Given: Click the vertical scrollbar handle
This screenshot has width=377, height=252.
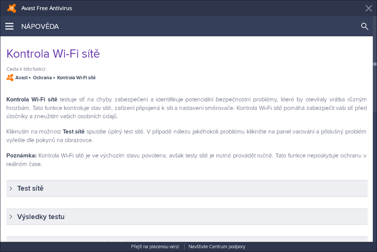Looking at the screenshot, I should pos(375,64).
